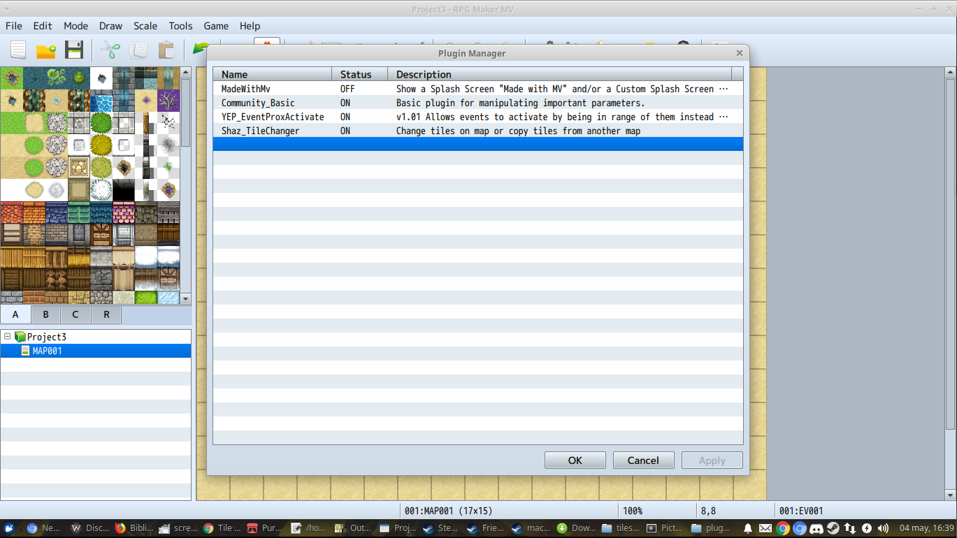Screen dimensions: 957x538
Task: Open the Mode menu
Action: tap(75, 26)
